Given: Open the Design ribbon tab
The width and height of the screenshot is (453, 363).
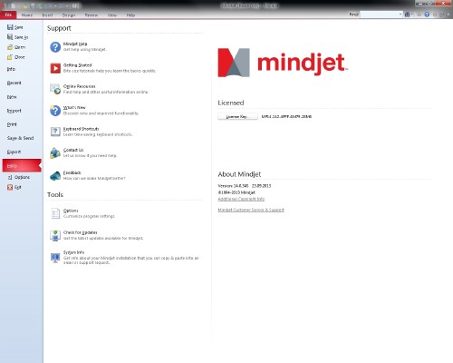Looking at the screenshot, I should pos(69,15).
